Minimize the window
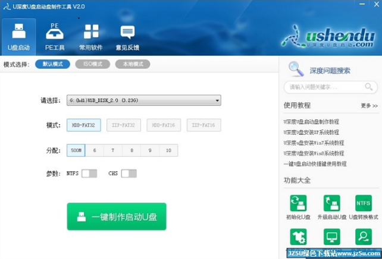This screenshot has width=382, height=259. (362, 4)
